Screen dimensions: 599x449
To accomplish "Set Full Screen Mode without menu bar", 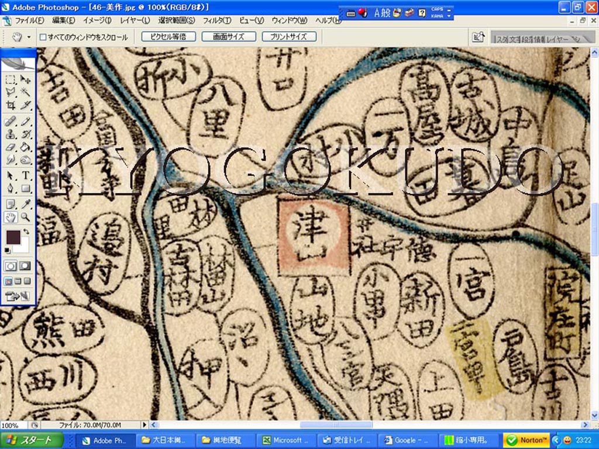I will click(27, 282).
